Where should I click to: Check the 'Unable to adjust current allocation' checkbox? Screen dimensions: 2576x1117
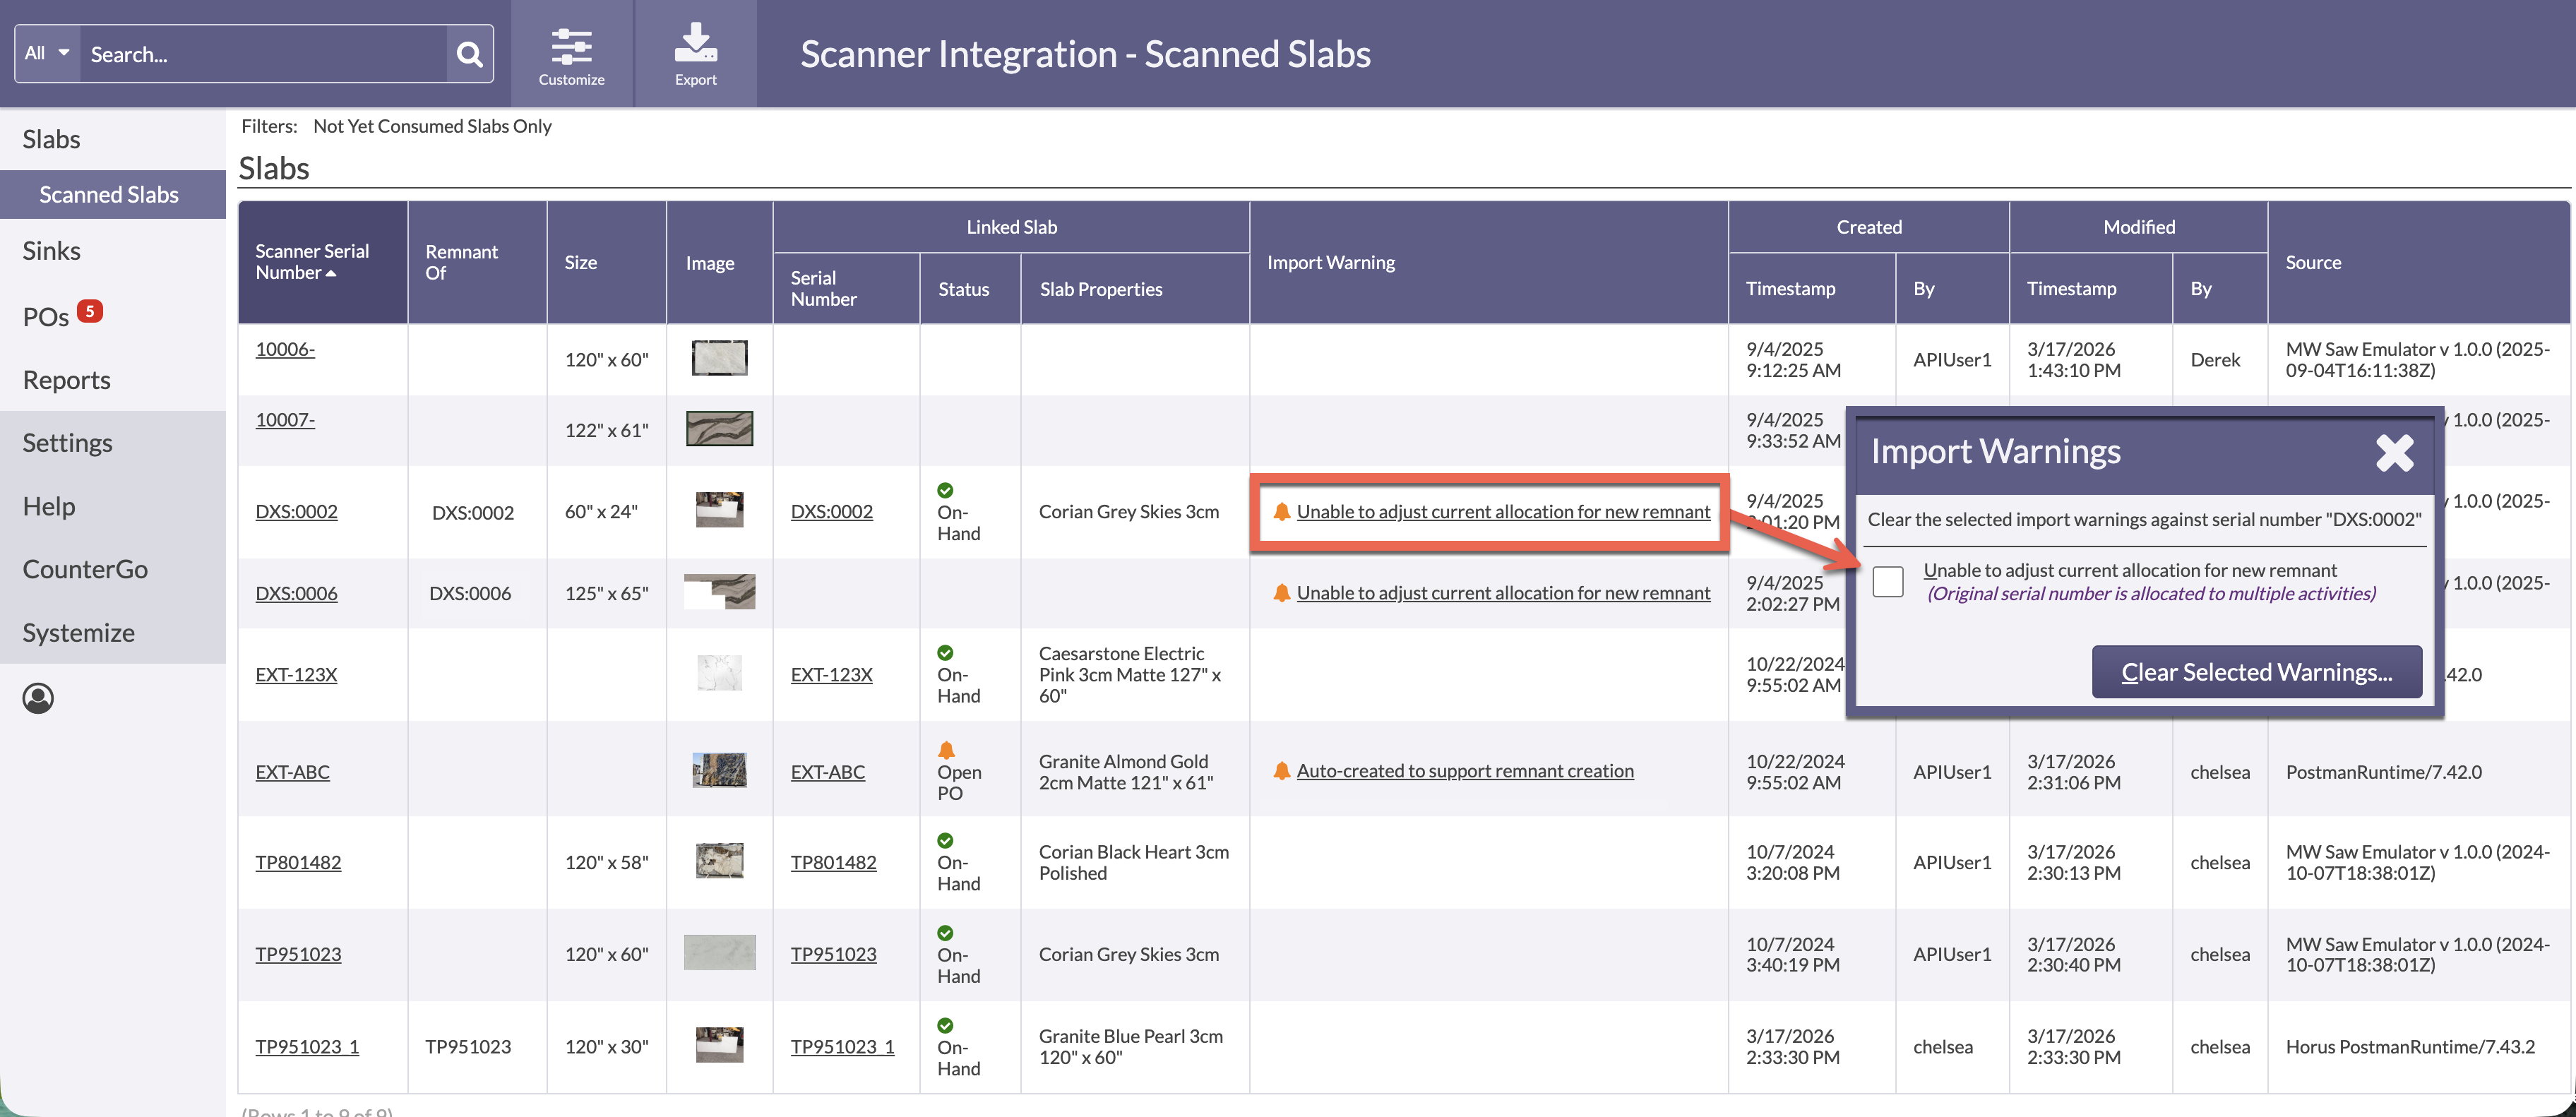[1889, 581]
